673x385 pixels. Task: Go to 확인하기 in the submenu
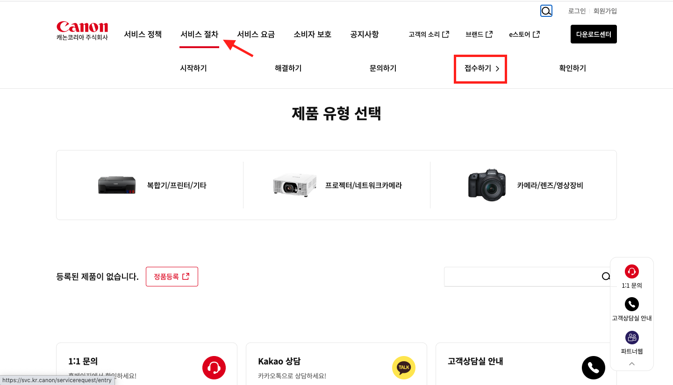pyautogui.click(x=572, y=68)
